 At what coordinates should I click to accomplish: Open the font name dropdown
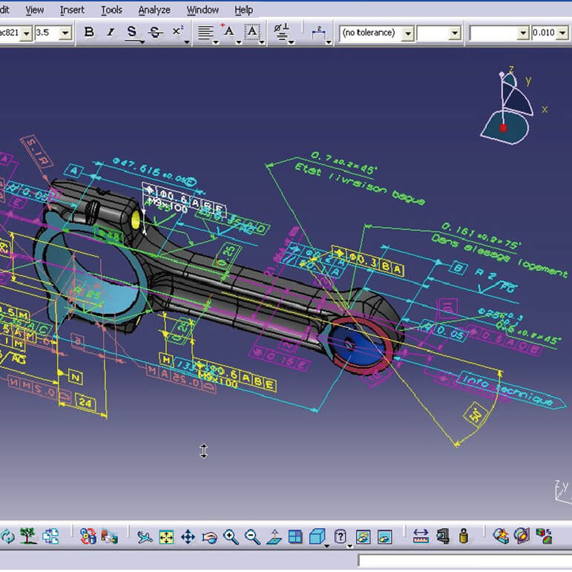point(26,33)
